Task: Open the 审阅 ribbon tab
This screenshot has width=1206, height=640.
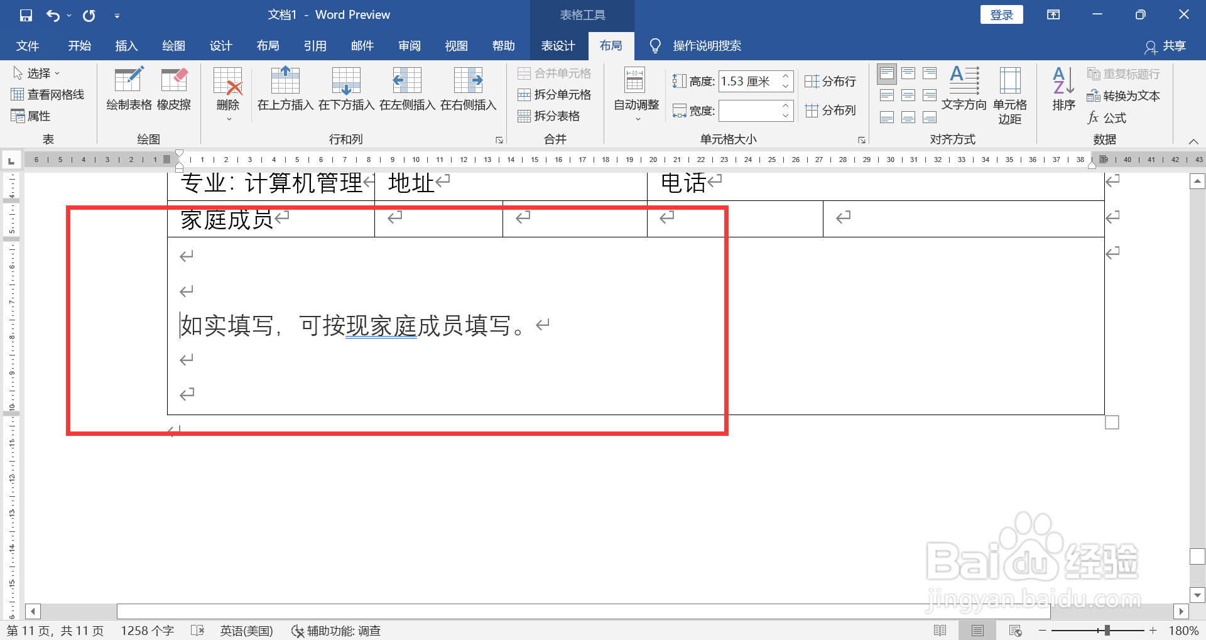Action: 409,45
